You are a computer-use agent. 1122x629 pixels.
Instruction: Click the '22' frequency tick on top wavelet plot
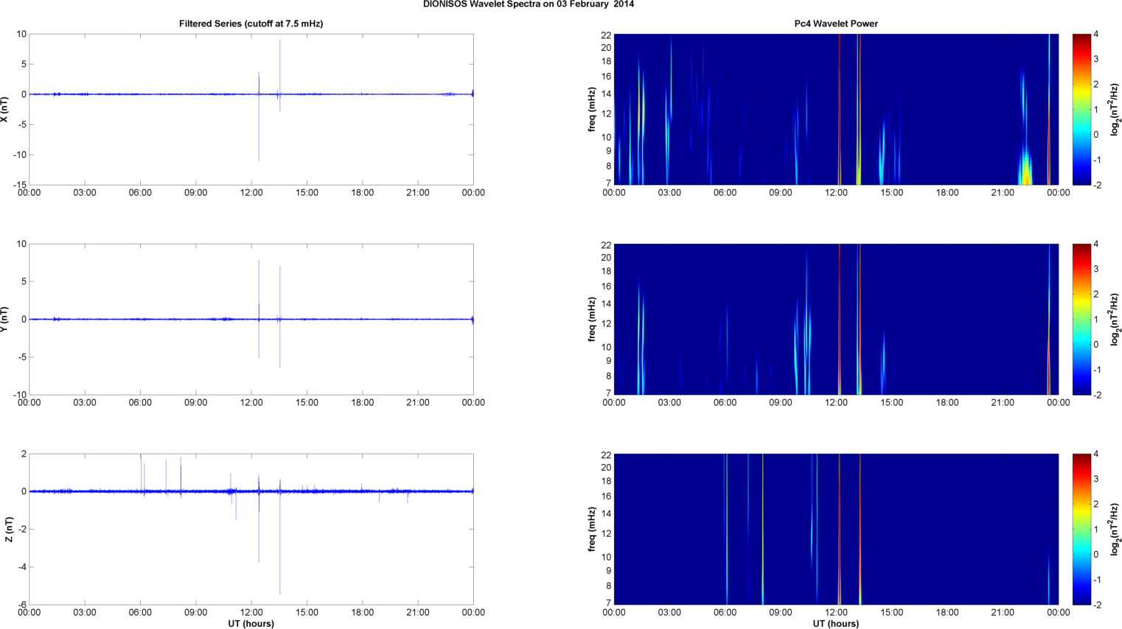(x=606, y=35)
